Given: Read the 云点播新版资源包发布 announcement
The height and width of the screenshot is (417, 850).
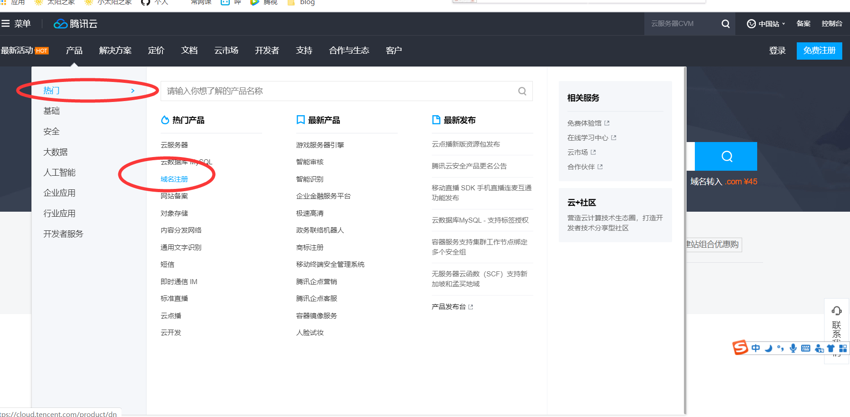Looking at the screenshot, I should [x=466, y=144].
